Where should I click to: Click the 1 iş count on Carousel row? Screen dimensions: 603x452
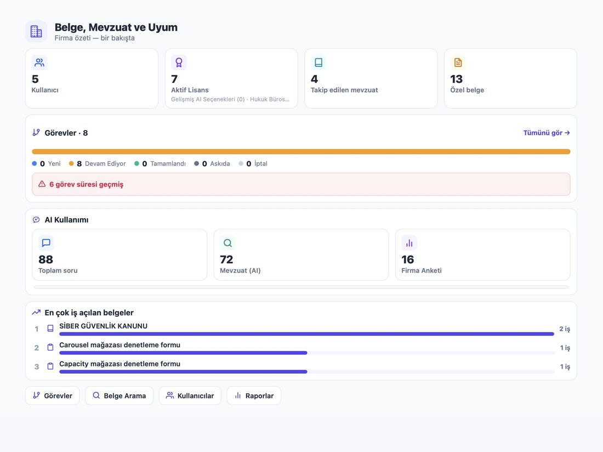click(x=565, y=347)
